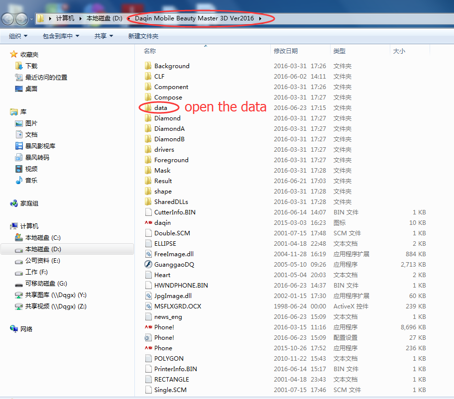Select the shape folder
The image size is (454, 399).
(x=163, y=191)
